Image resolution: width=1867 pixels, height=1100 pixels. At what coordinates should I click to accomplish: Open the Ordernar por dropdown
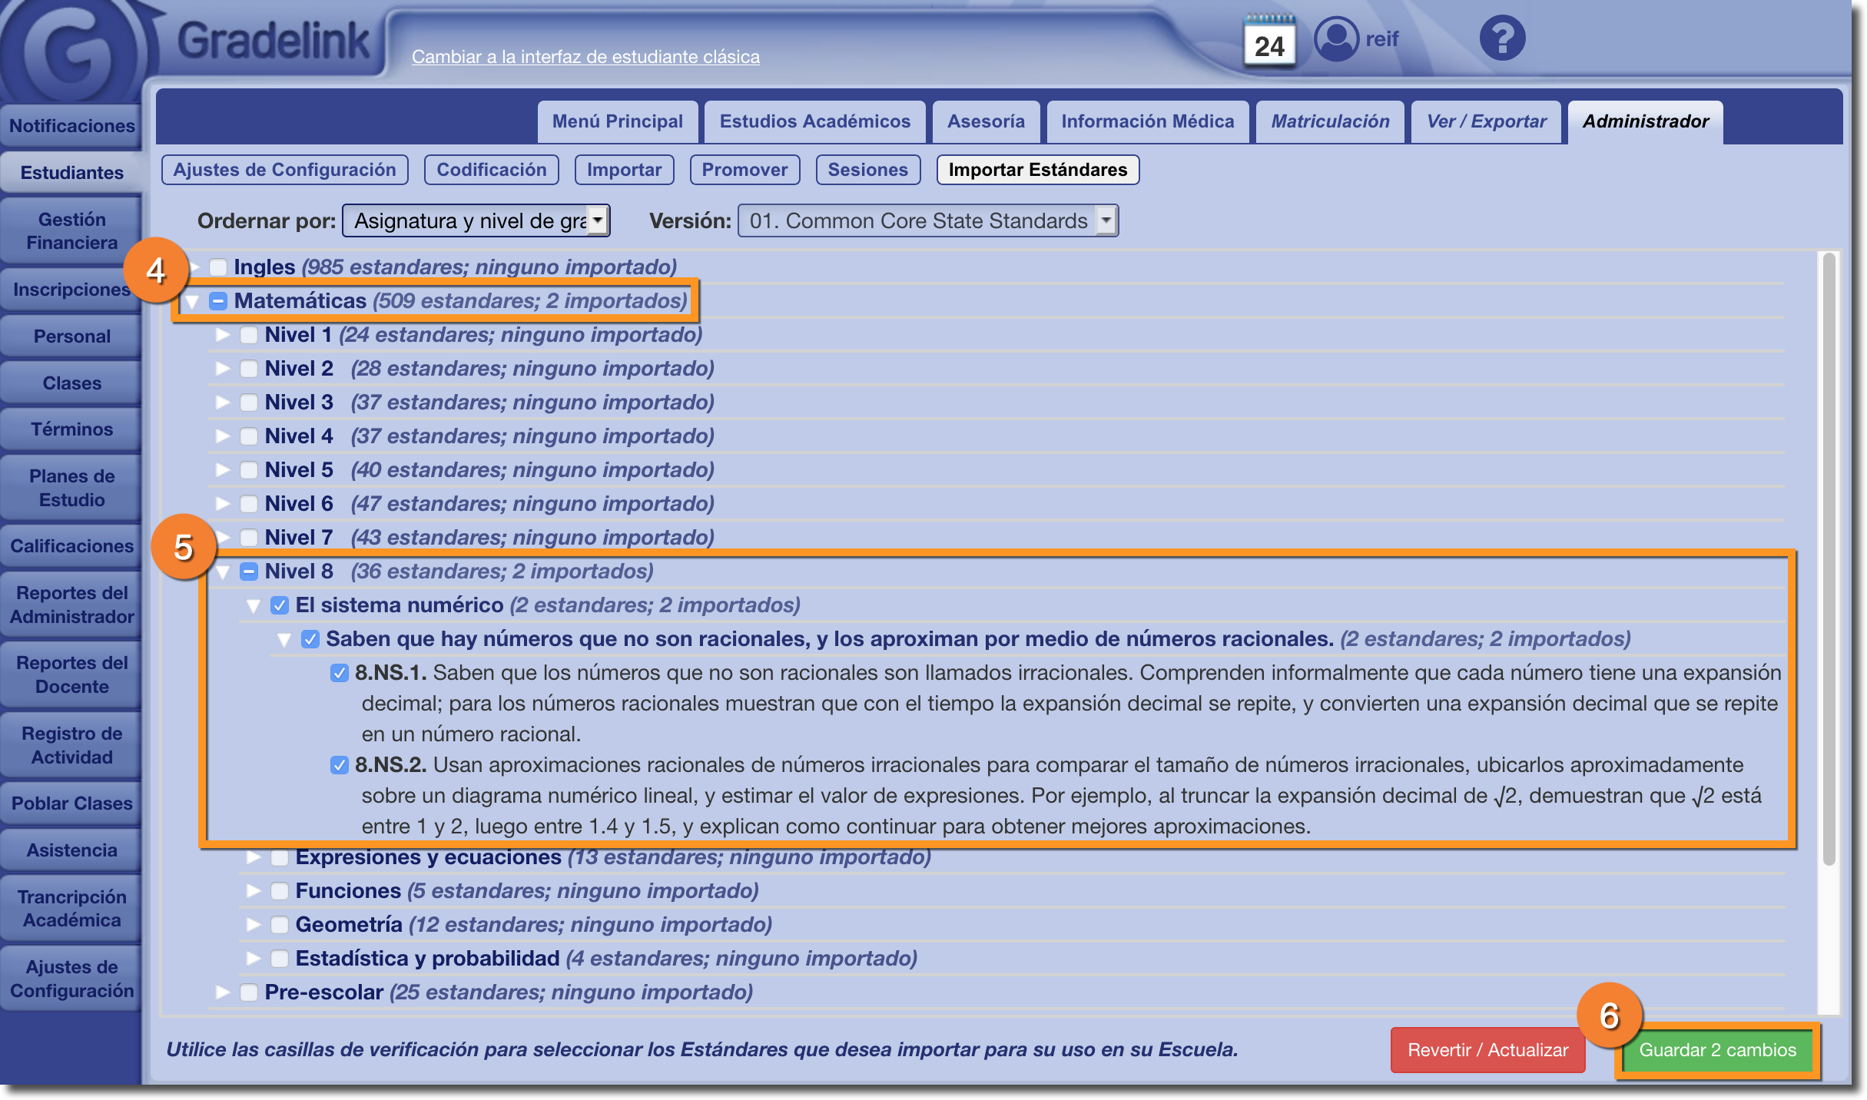tap(476, 221)
